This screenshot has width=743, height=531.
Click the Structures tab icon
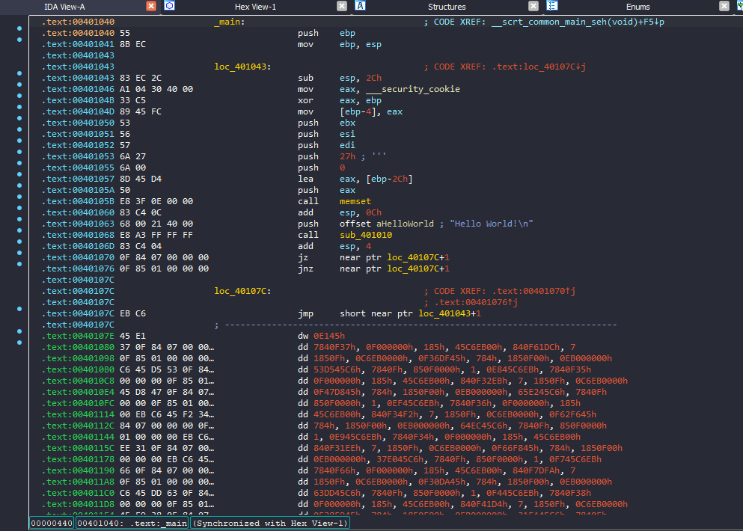tap(360, 6)
